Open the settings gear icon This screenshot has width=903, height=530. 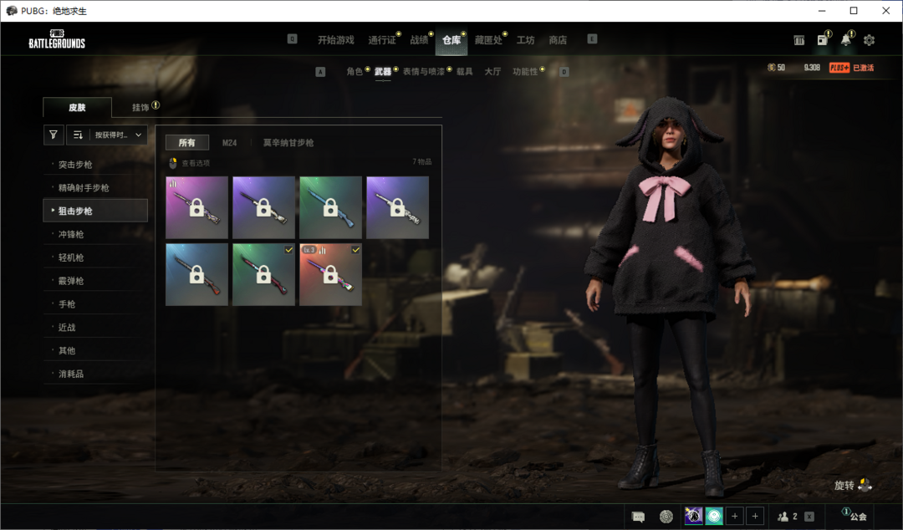coord(869,40)
